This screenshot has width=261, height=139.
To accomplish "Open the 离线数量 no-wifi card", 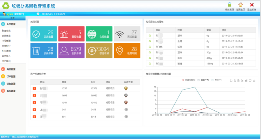I will [127, 34].
